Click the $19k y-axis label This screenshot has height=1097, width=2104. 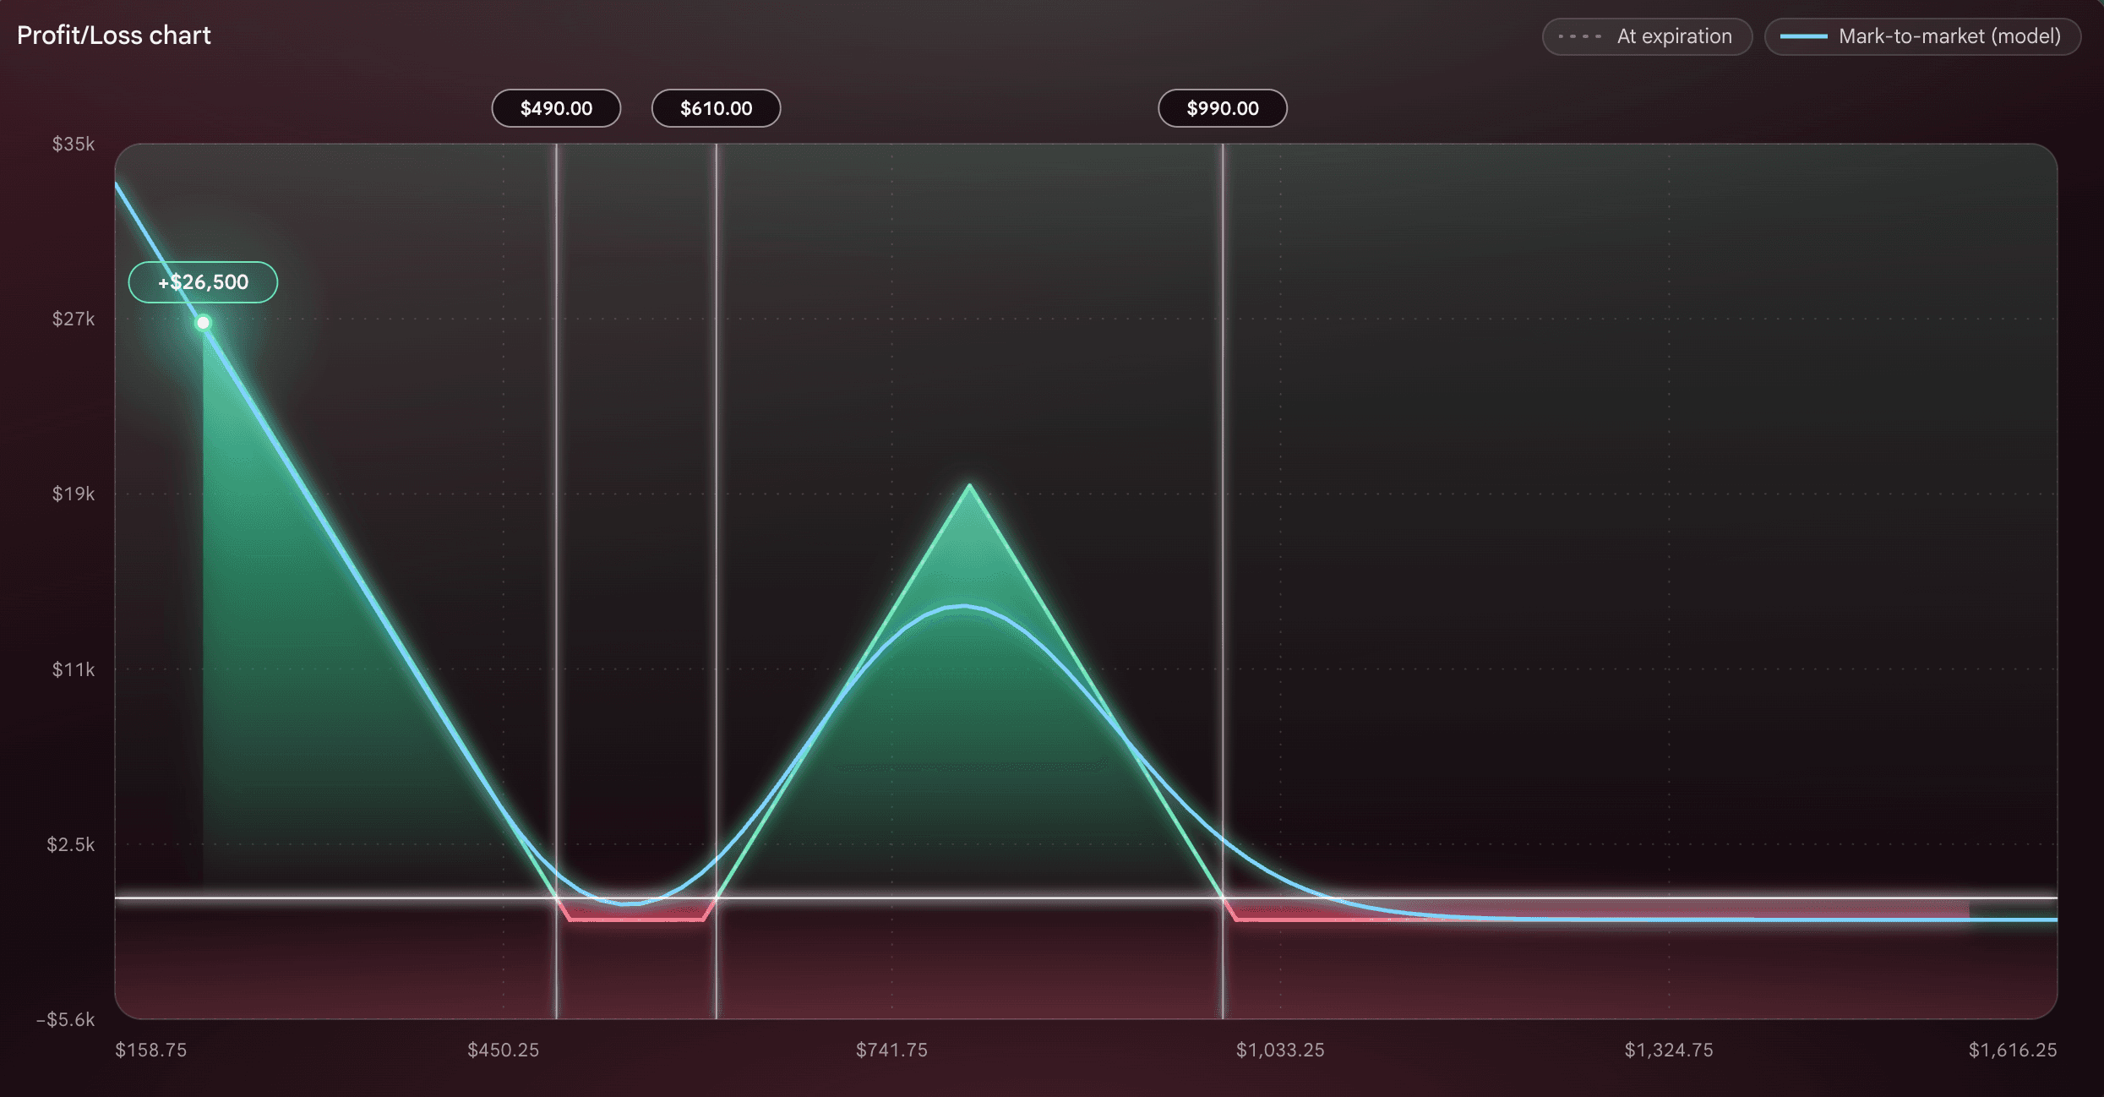click(x=74, y=494)
